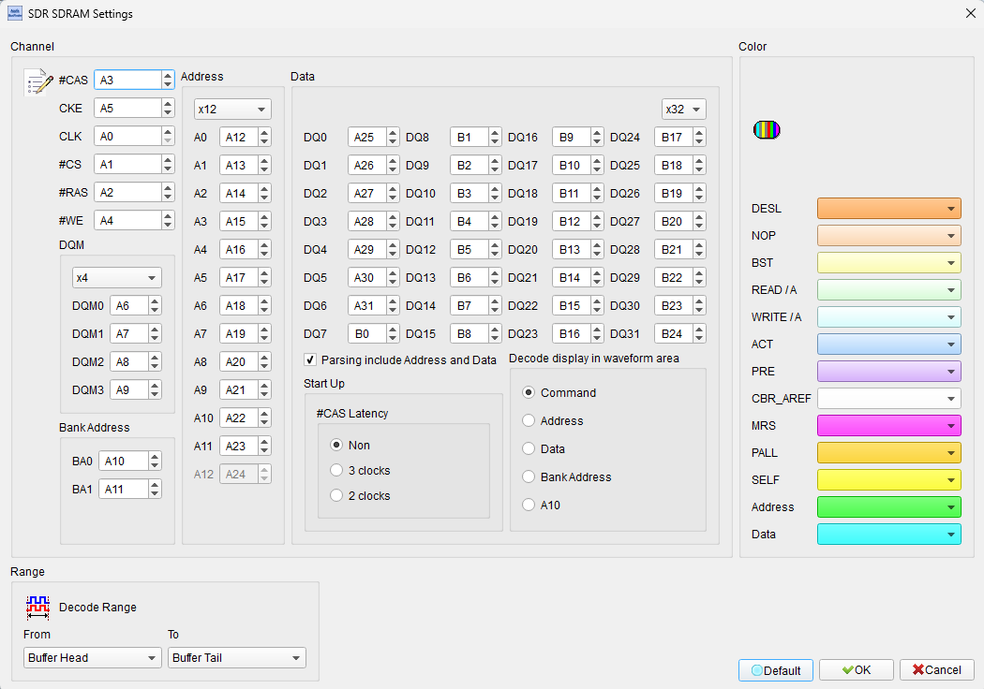984x689 pixels.
Task: Click the DQM0 stepper arrows
Action: click(155, 306)
